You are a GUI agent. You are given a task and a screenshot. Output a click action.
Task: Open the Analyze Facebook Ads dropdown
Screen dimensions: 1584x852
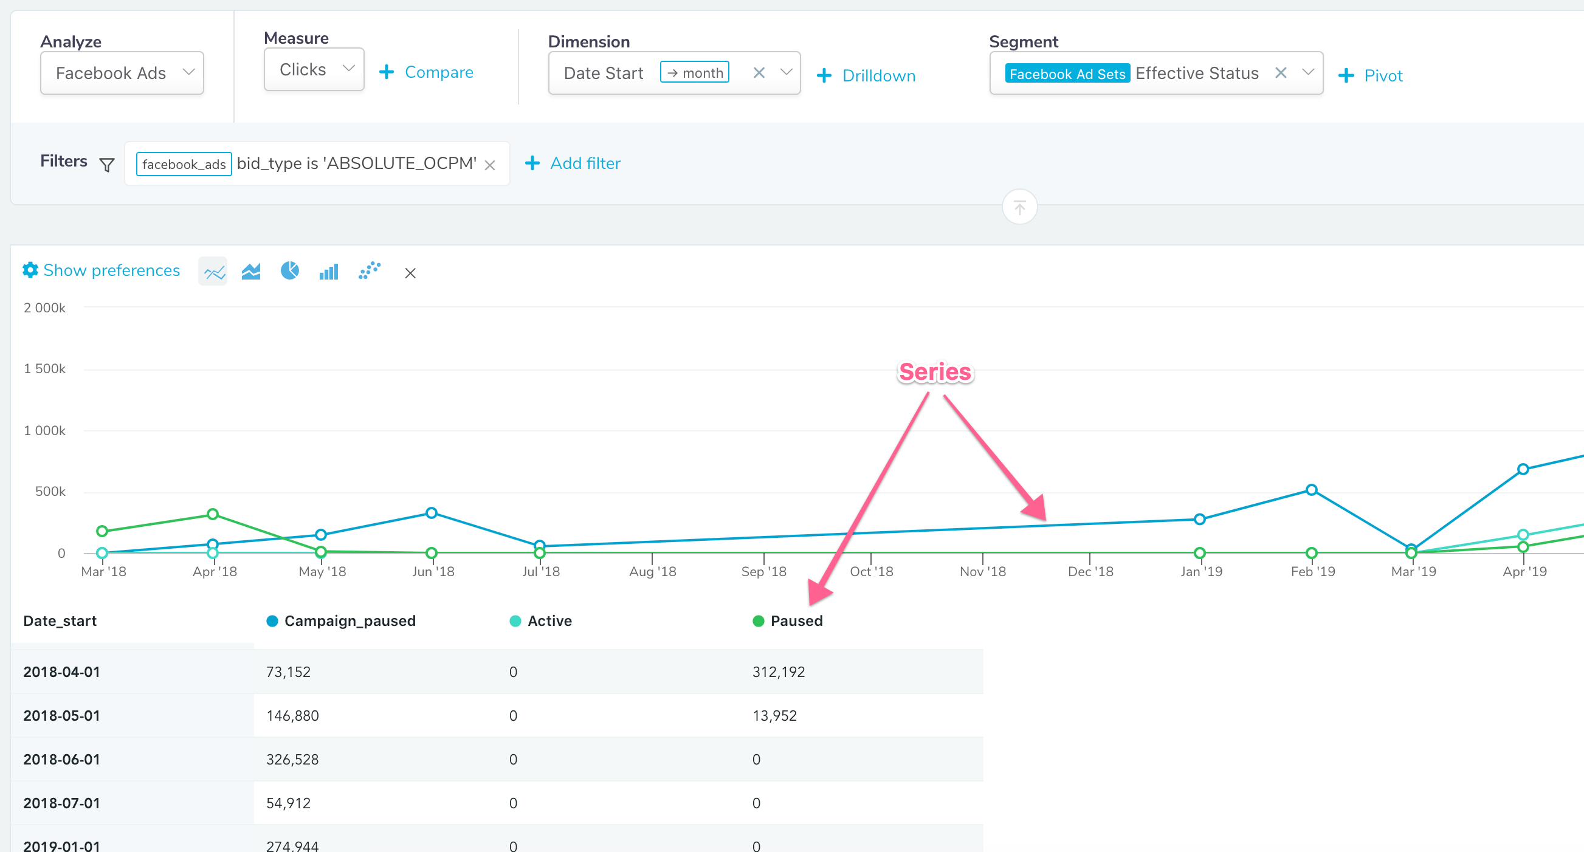(122, 73)
